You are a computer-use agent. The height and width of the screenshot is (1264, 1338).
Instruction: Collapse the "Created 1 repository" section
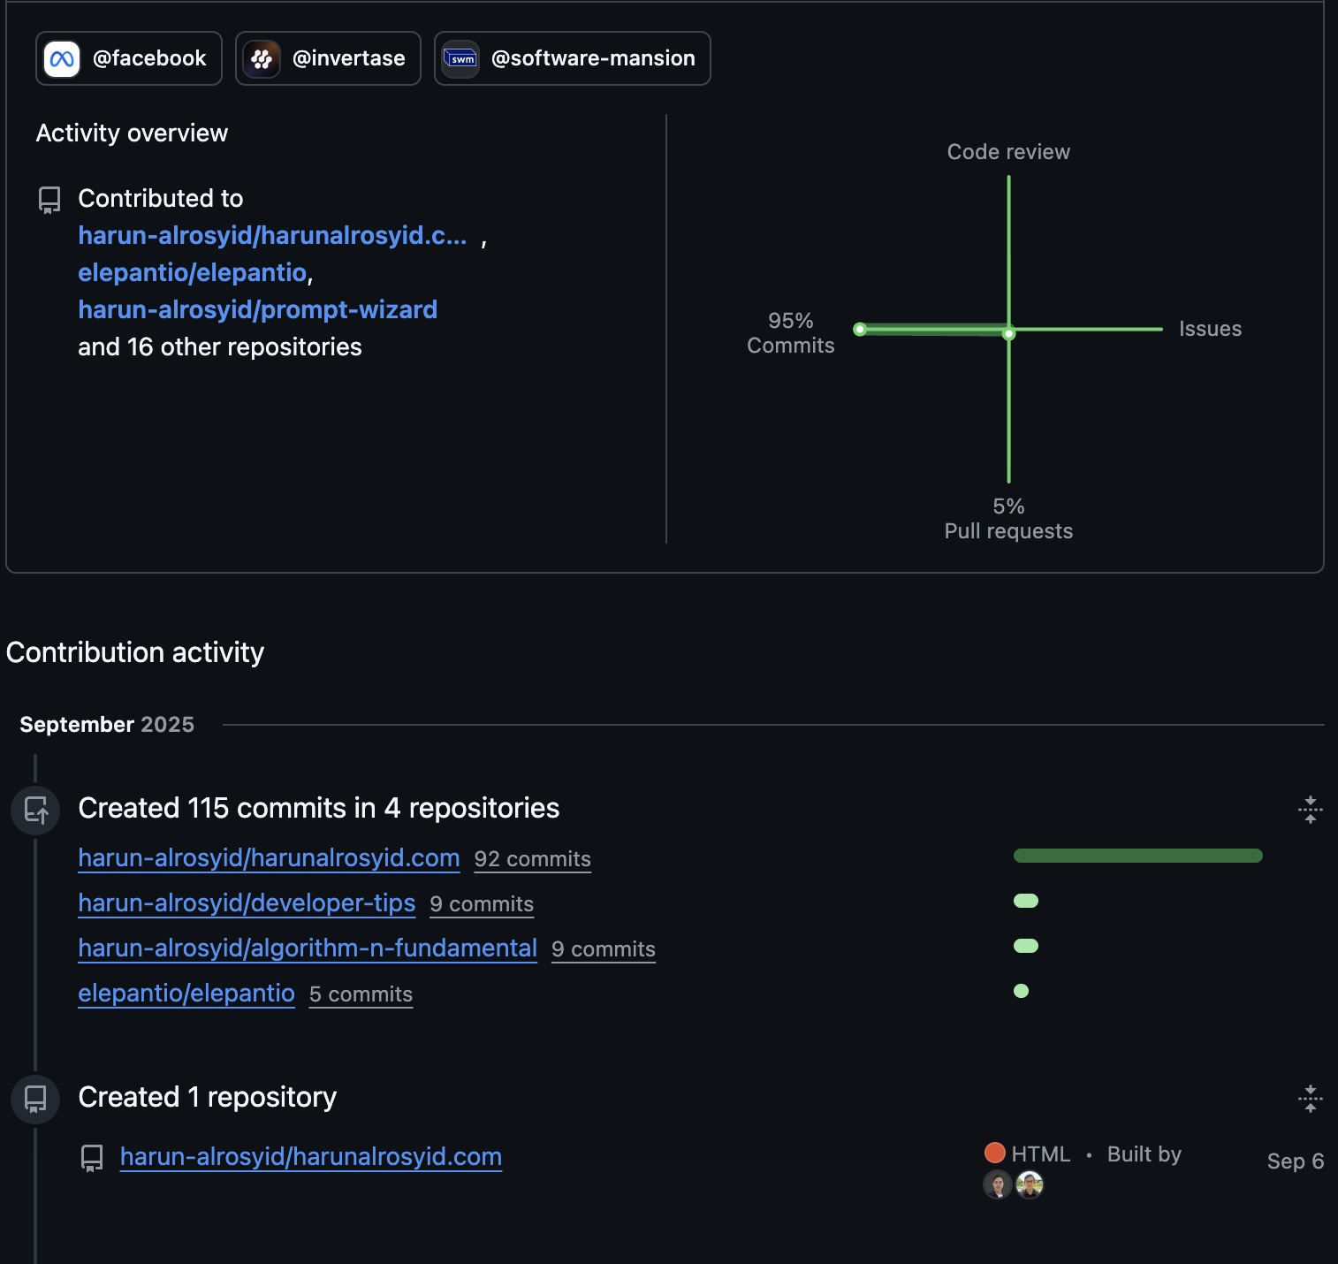click(x=1310, y=1100)
